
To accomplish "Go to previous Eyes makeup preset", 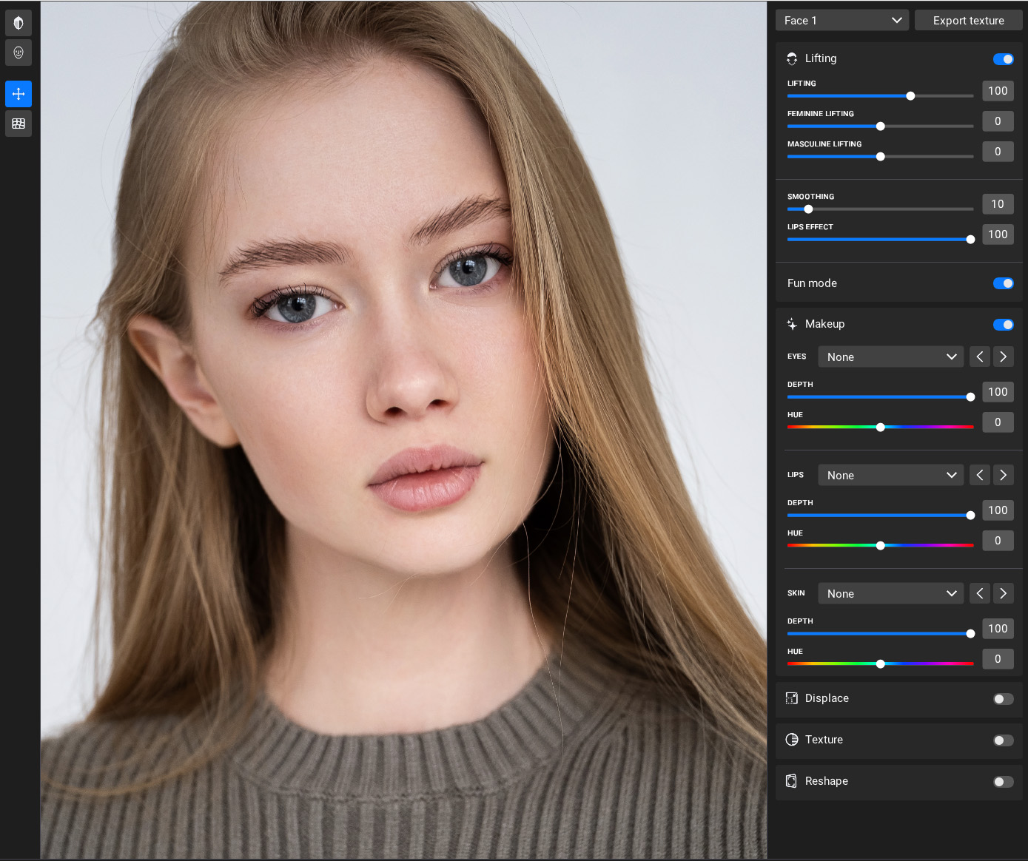I will (980, 357).
